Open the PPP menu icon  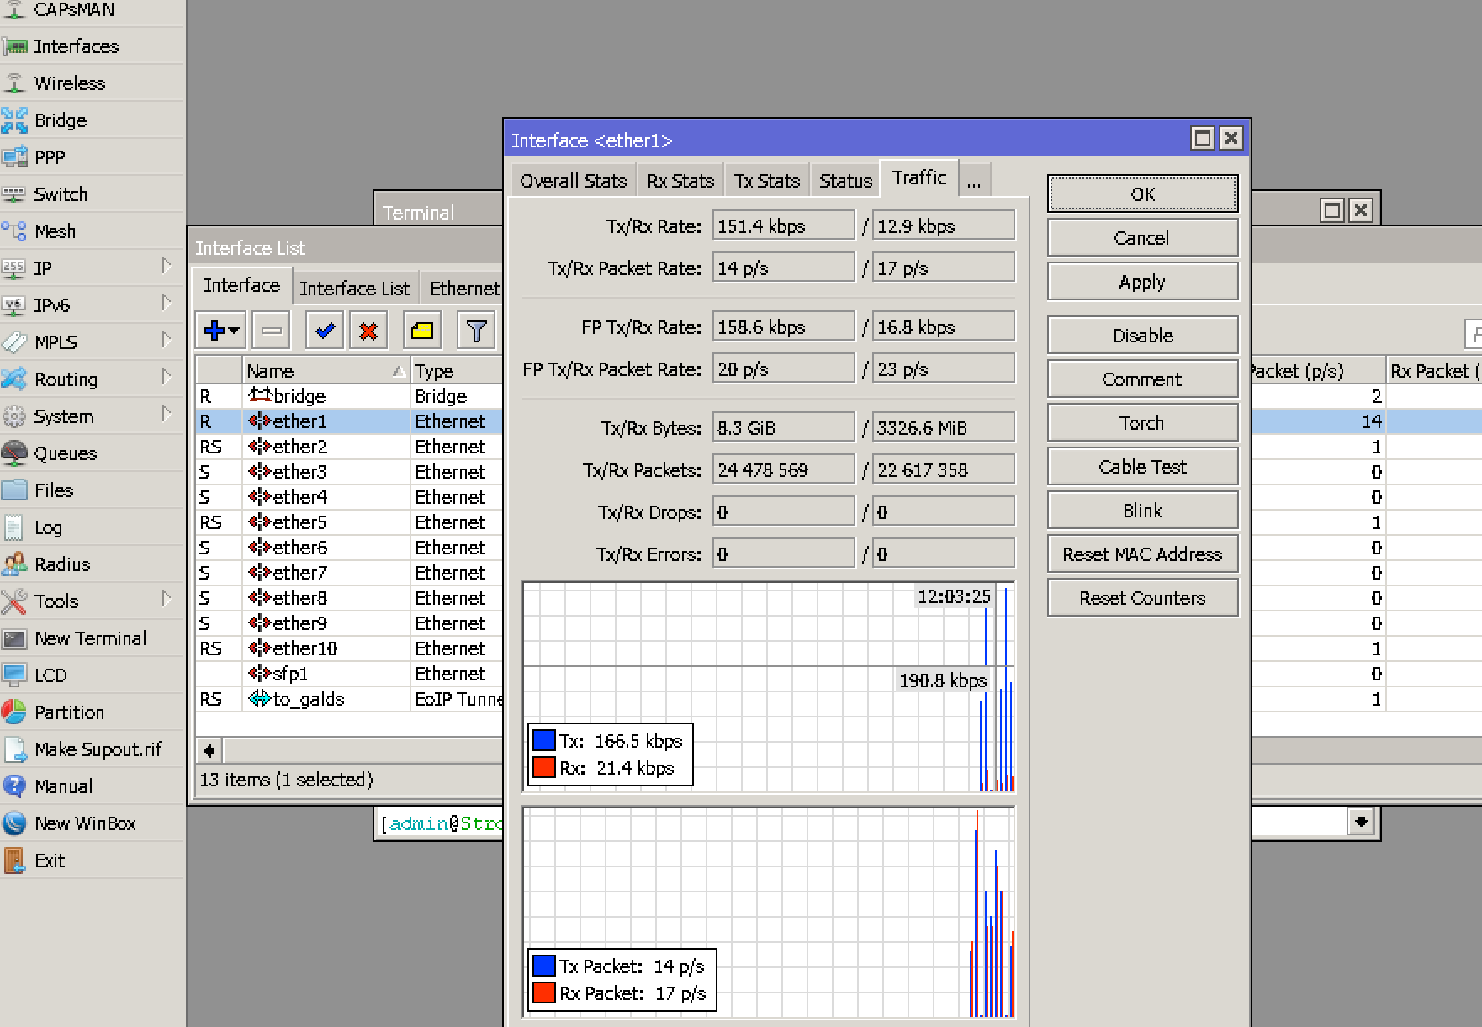(x=14, y=157)
